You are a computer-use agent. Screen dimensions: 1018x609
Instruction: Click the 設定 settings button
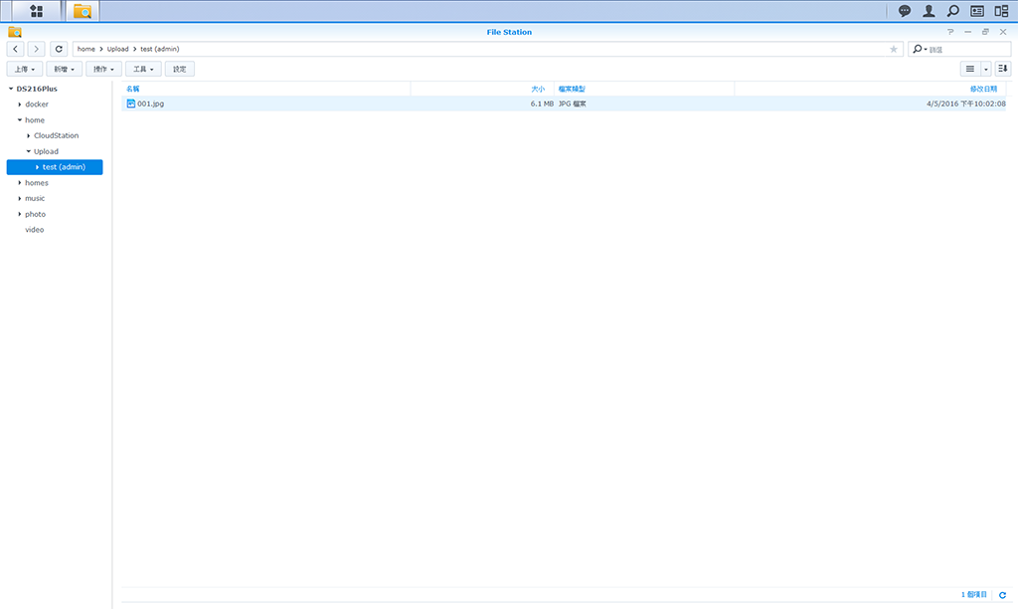(180, 69)
